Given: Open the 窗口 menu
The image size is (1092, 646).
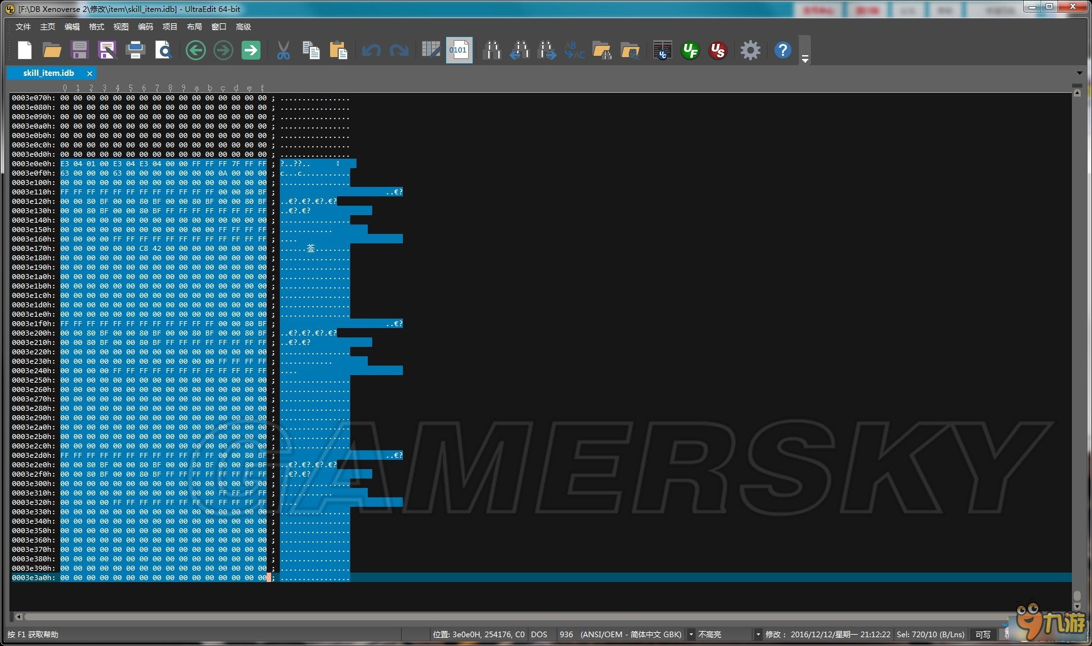Looking at the screenshot, I should click(219, 27).
